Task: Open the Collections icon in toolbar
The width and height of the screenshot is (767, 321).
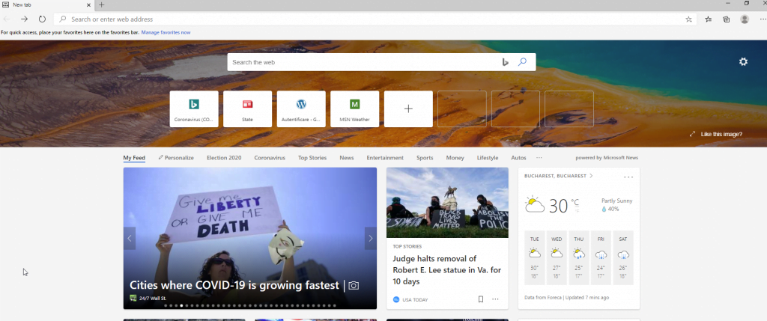Action: [x=726, y=19]
